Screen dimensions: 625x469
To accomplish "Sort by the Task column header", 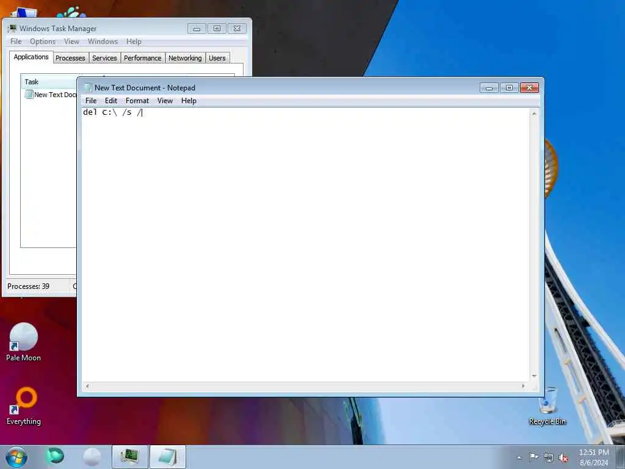I will (x=49, y=82).
